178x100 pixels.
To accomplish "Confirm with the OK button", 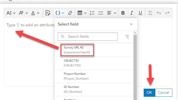I will pos(150,93).
